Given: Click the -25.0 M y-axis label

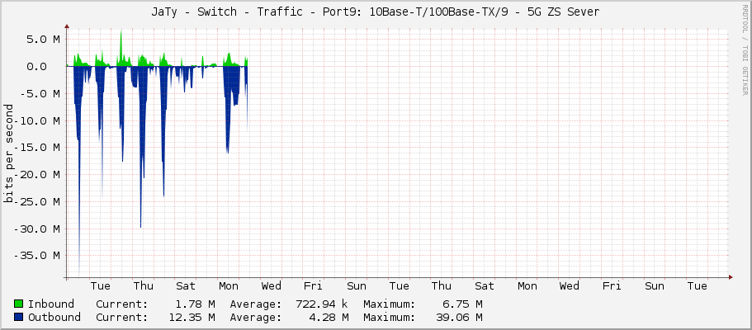Looking at the screenshot, I should tap(38, 201).
